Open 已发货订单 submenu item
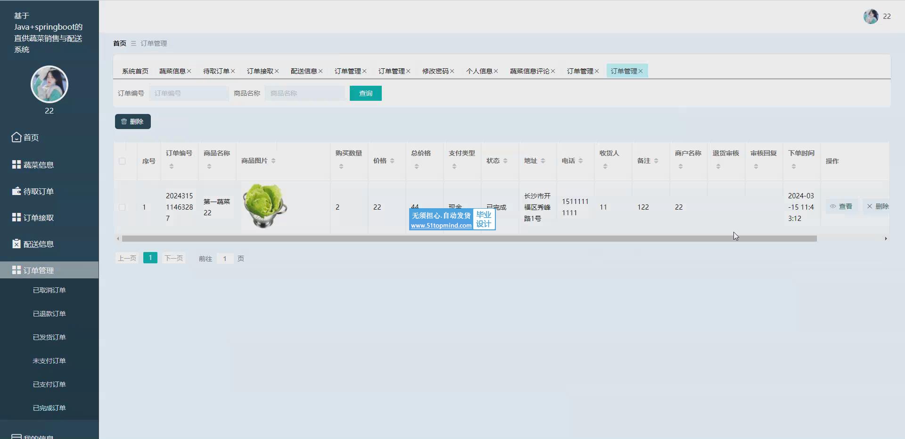 coord(49,337)
